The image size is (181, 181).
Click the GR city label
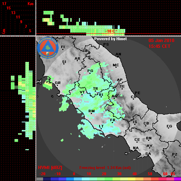click(58, 83)
